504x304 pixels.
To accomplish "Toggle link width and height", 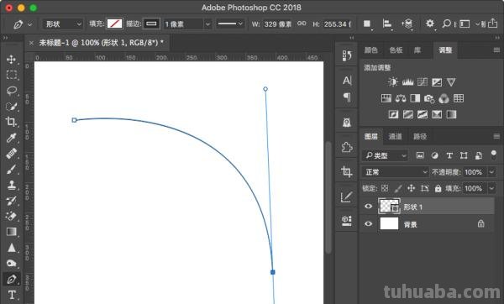I will coord(302,24).
